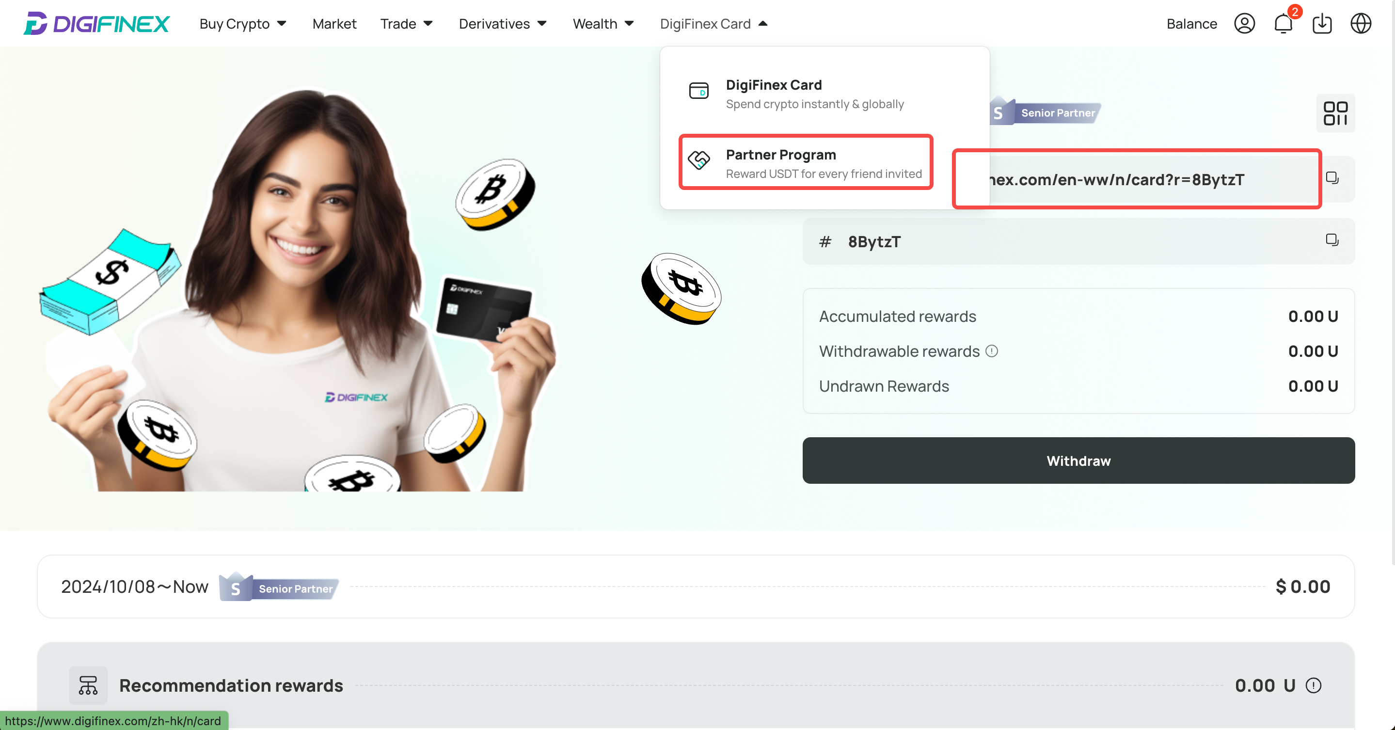Select the DigiFinex Card wallet icon

pos(698,91)
